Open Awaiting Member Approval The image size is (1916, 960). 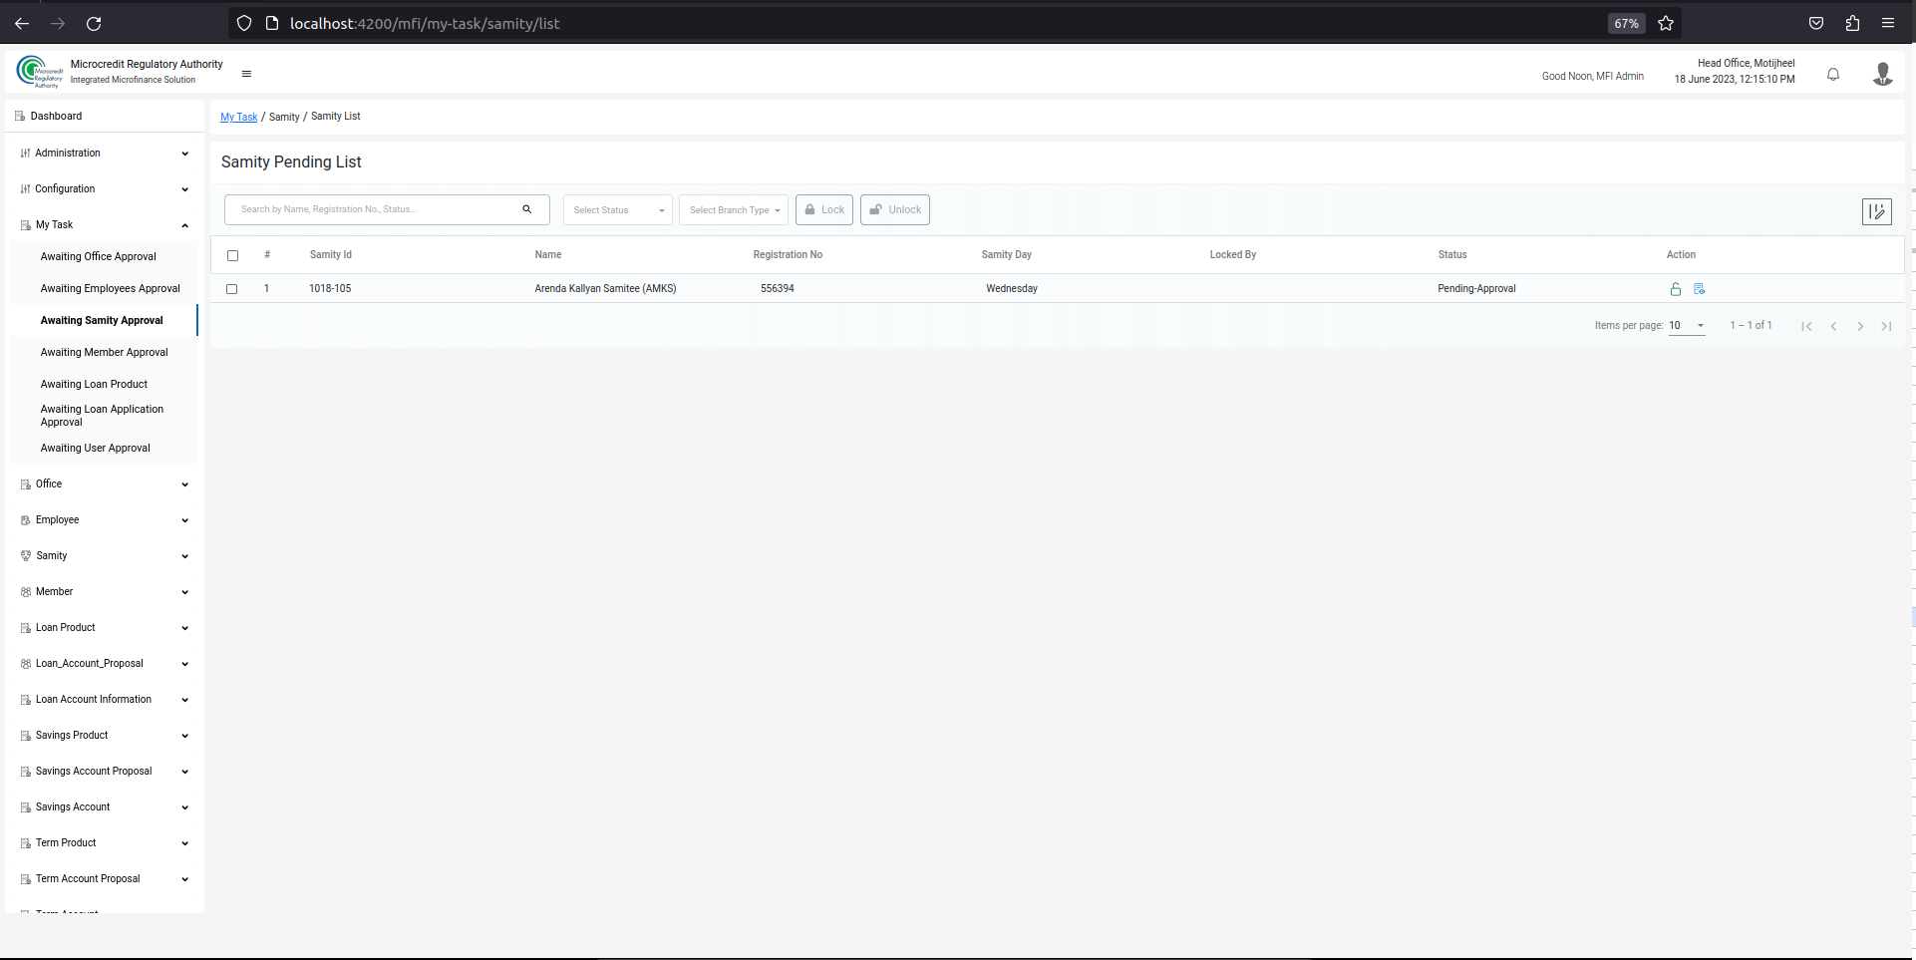(105, 353)
